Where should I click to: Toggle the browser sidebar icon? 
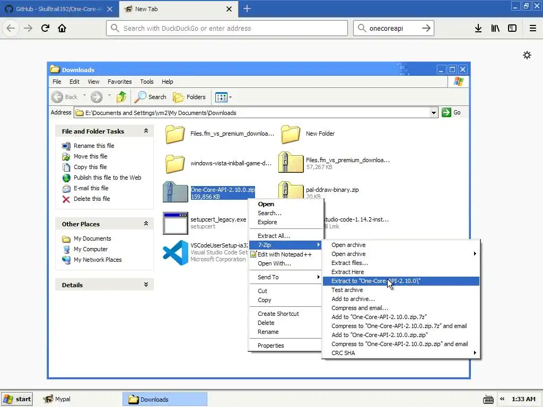[512, 28]
